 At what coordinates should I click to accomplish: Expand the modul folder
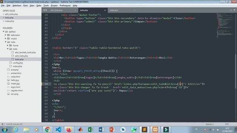6,38
